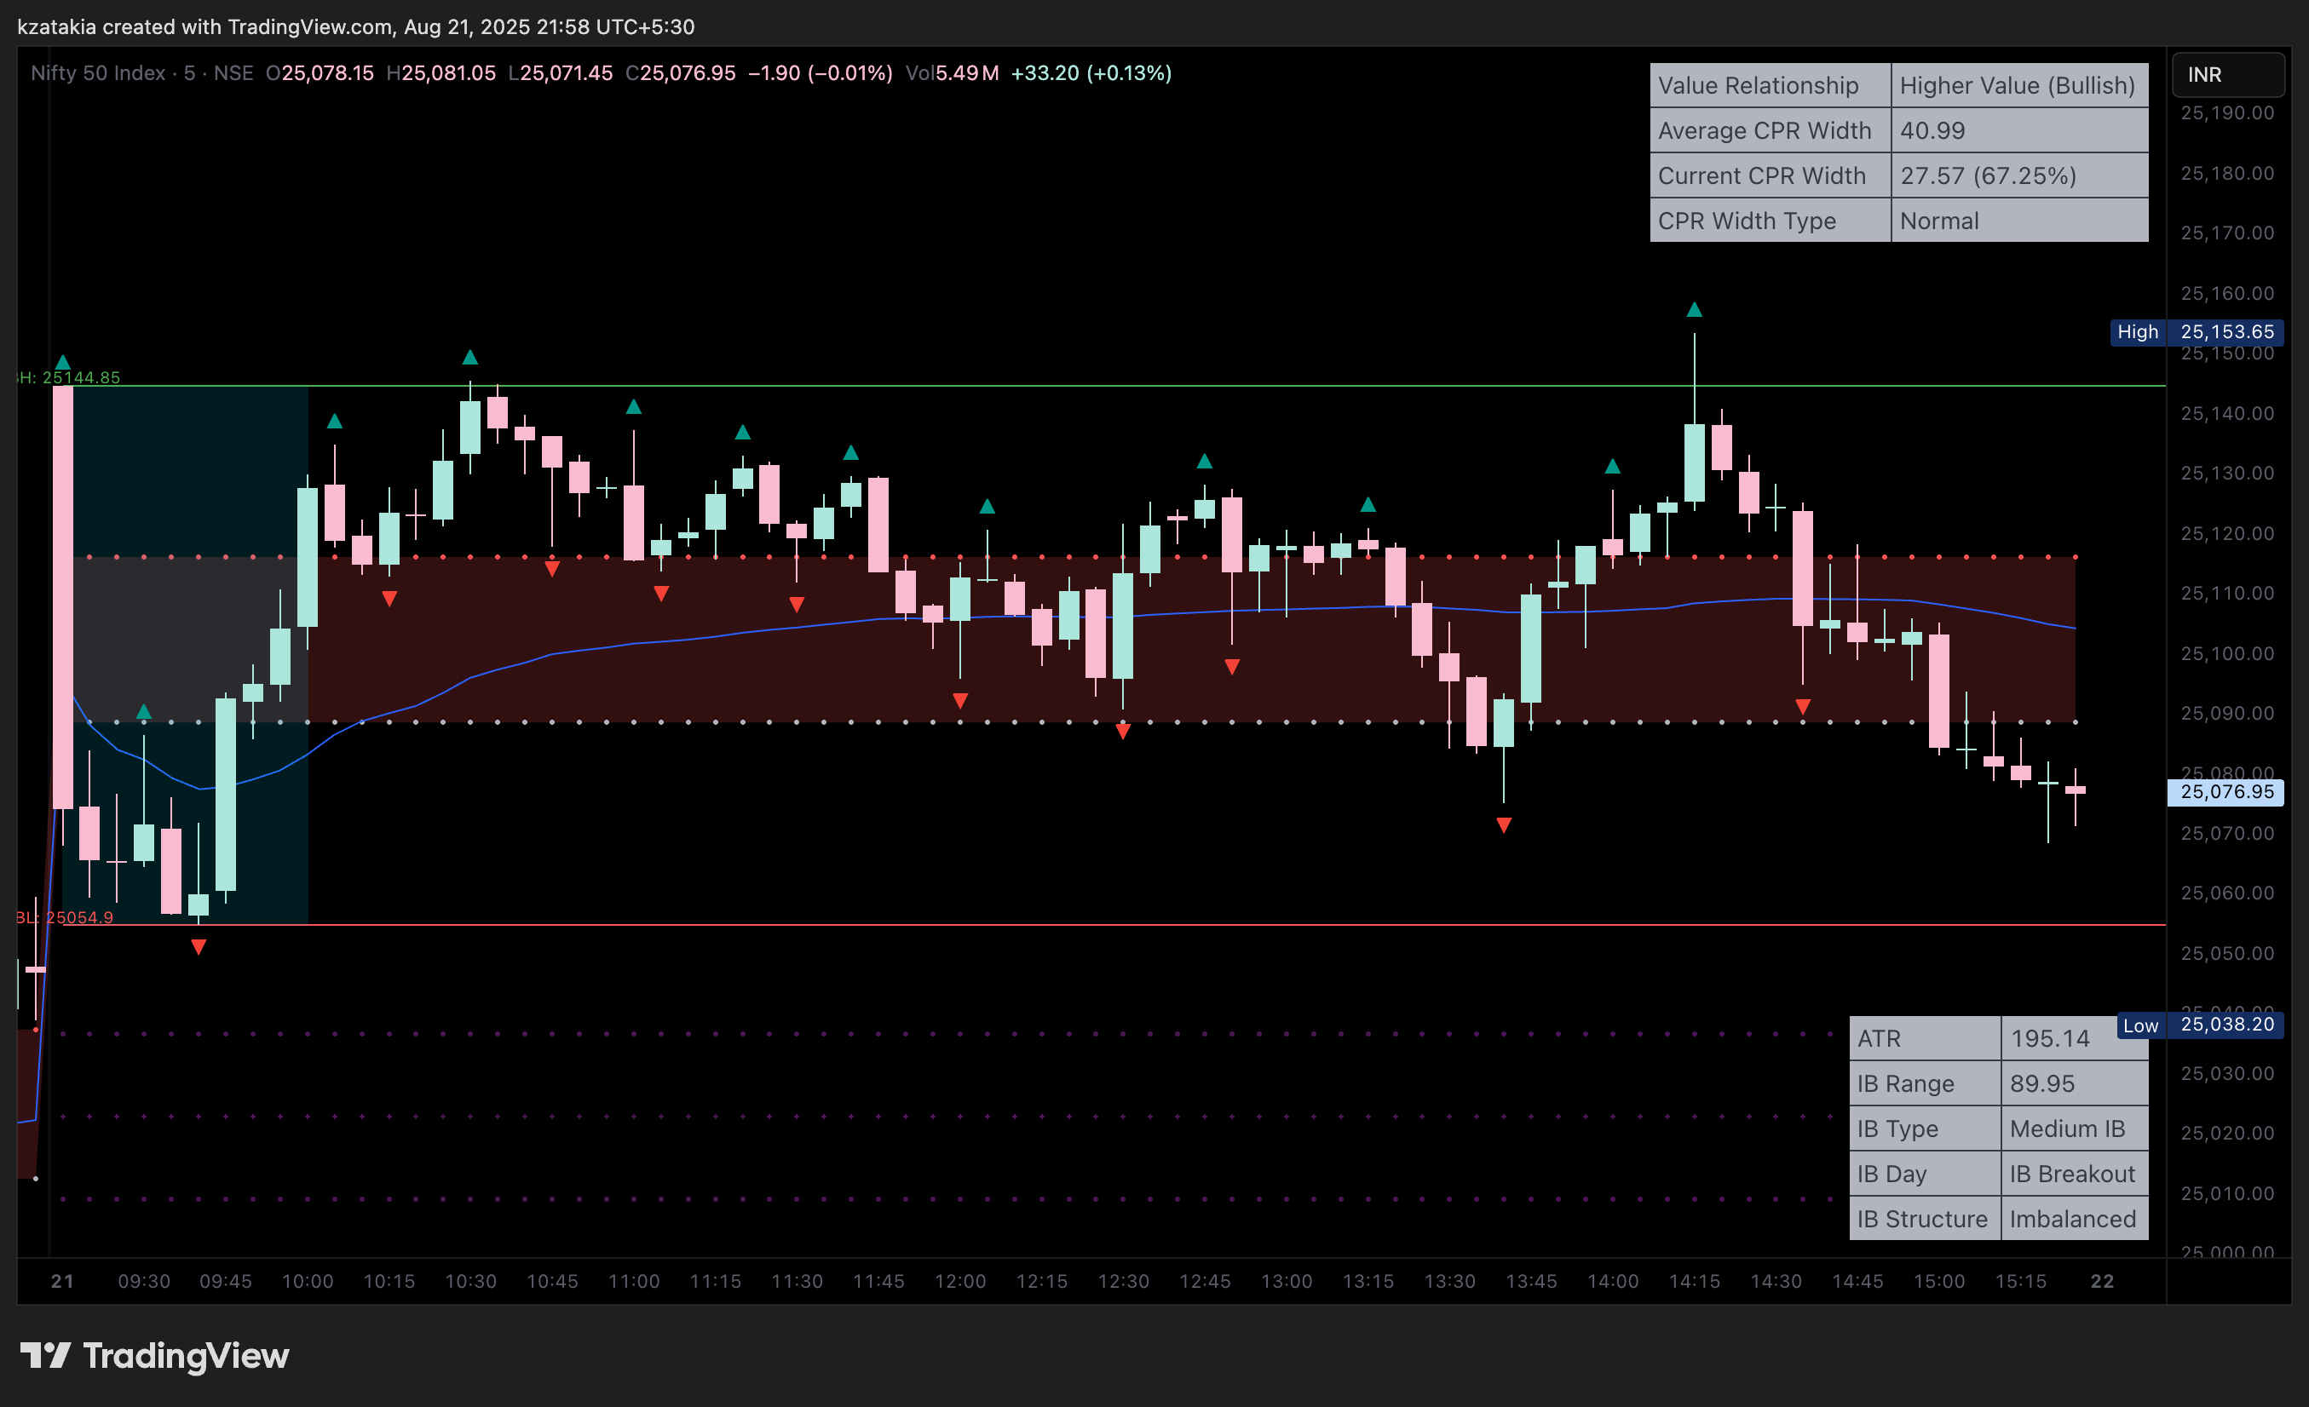
Task: Click the green up-triangle marker above day high candle
Action: (x=1695, y=309)
